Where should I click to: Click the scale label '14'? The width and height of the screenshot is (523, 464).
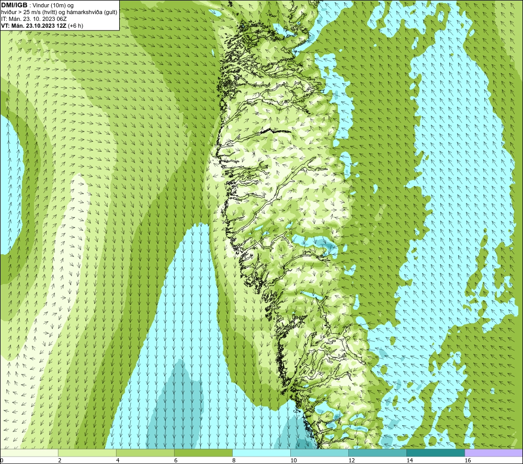point(410,461)
